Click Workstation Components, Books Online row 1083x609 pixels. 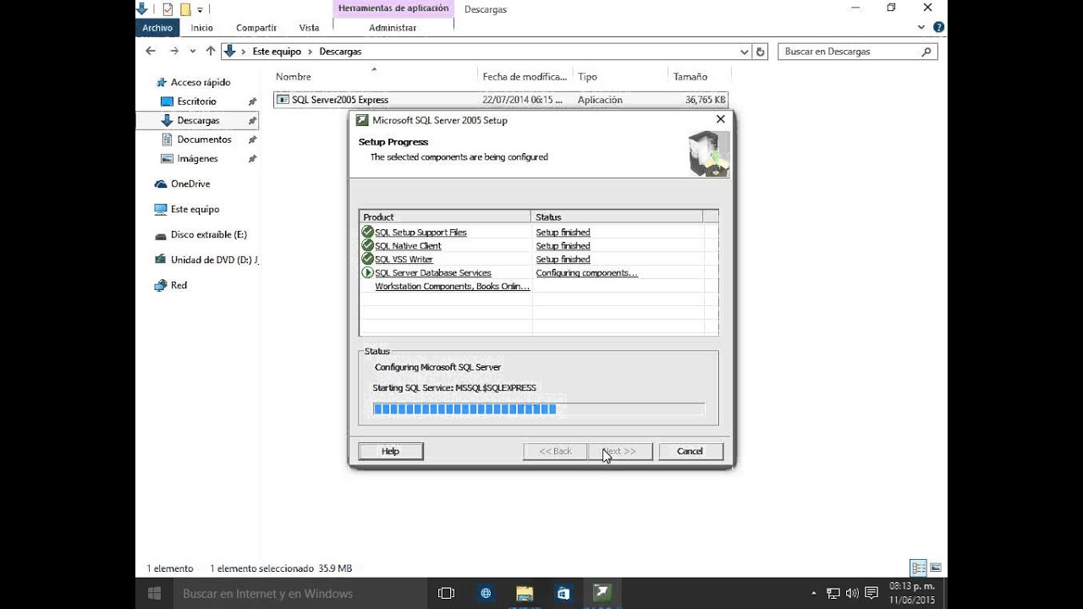pos(452,287)
